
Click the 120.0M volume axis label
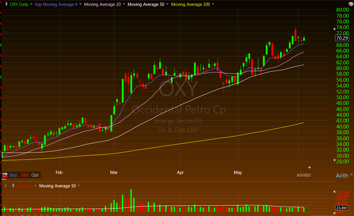(343, 192)
